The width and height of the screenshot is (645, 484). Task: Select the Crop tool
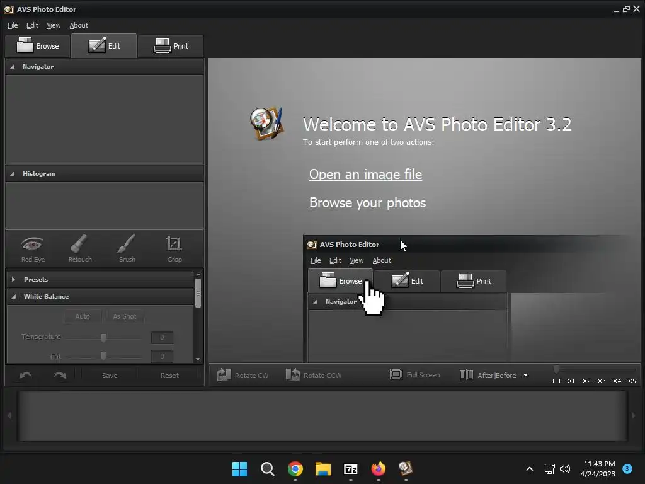pyautogui.click(x=174, y=249)
